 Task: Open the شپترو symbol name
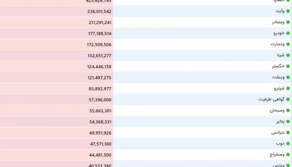tap(279, 88)
